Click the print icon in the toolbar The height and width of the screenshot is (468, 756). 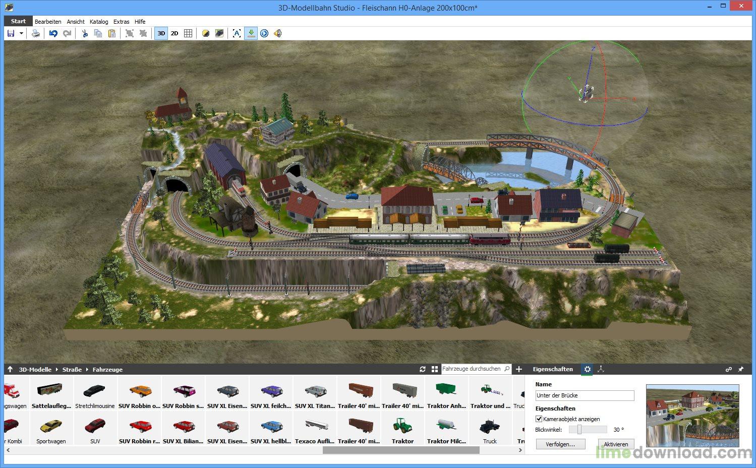click(35, 33)
